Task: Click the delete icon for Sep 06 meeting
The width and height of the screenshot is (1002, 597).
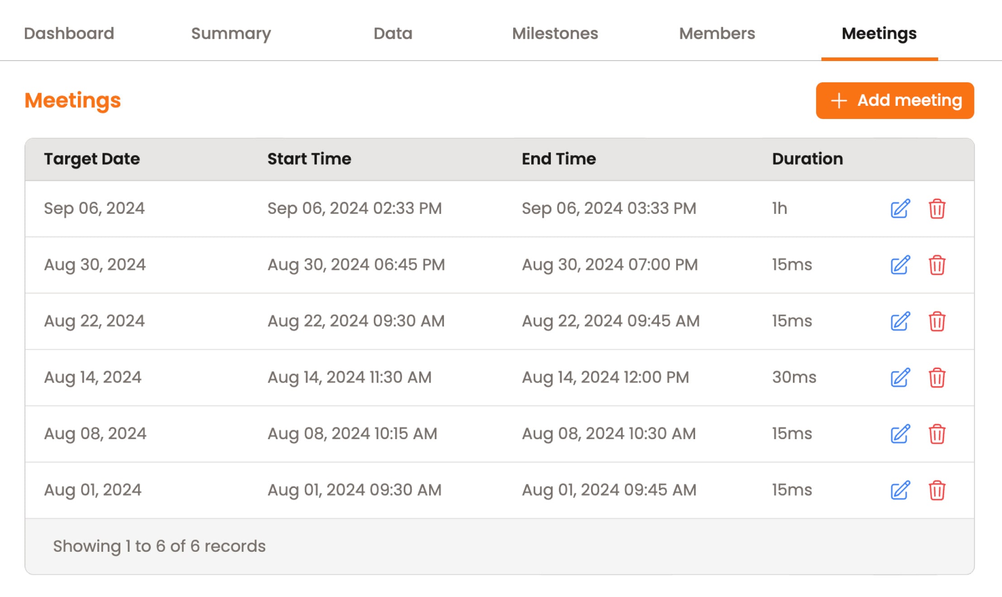Action: click(x=937, y=208)
